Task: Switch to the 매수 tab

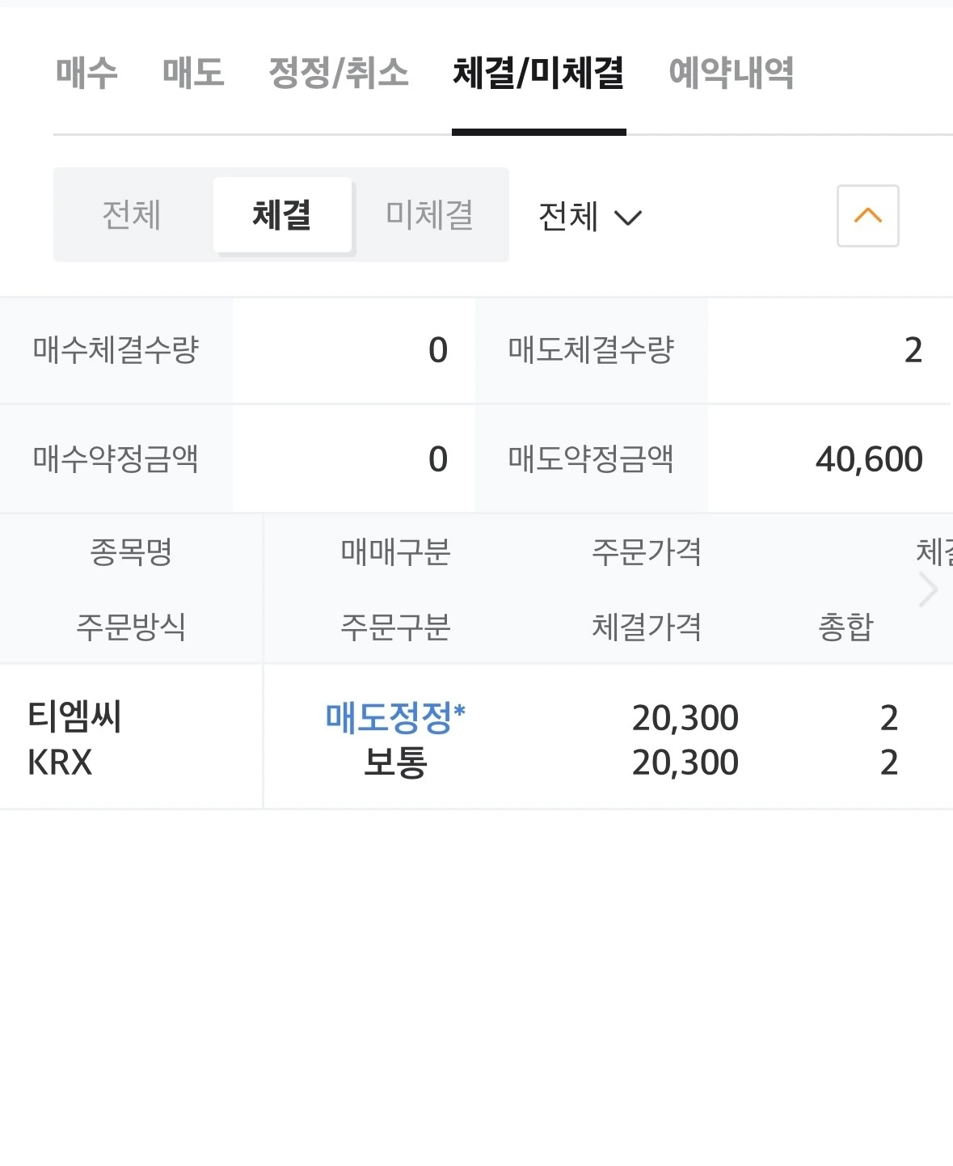Action: 86,73
